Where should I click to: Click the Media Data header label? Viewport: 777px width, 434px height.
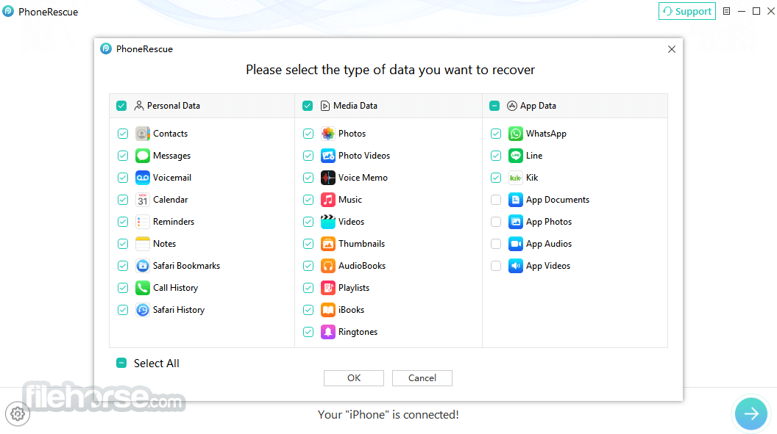click(355, 106)
